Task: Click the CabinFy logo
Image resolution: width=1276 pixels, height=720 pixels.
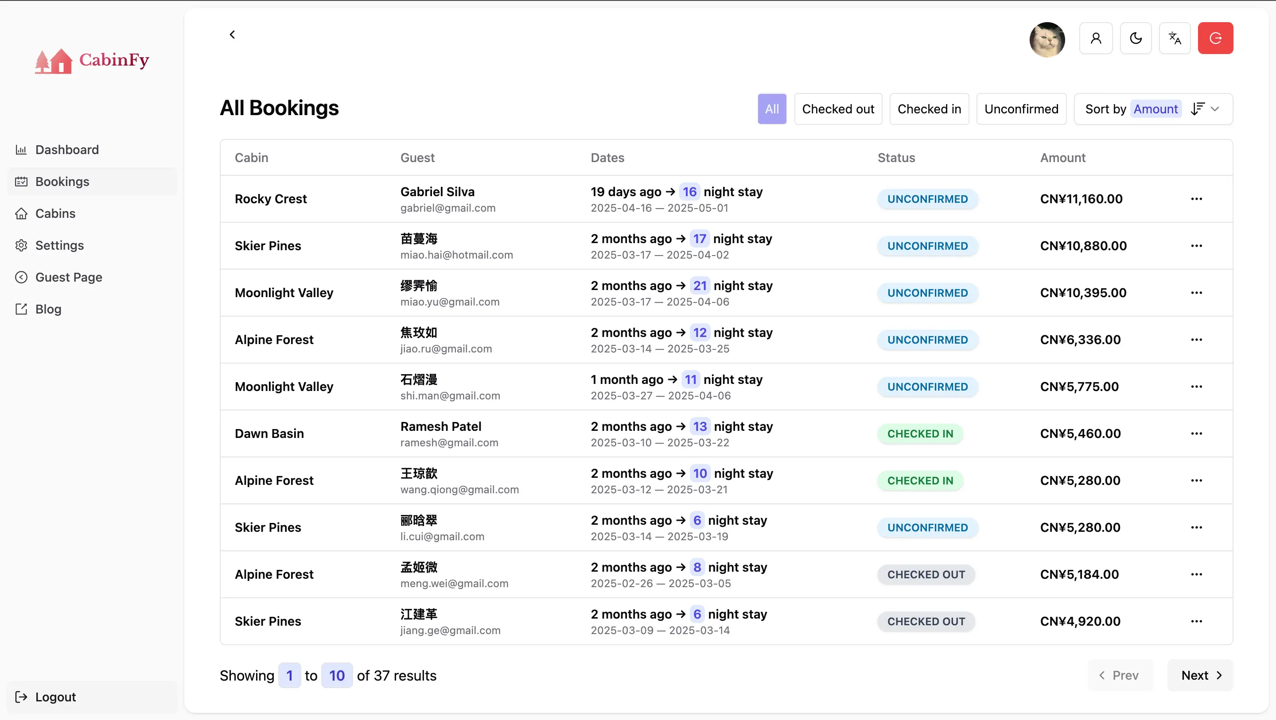Action: 92,60
